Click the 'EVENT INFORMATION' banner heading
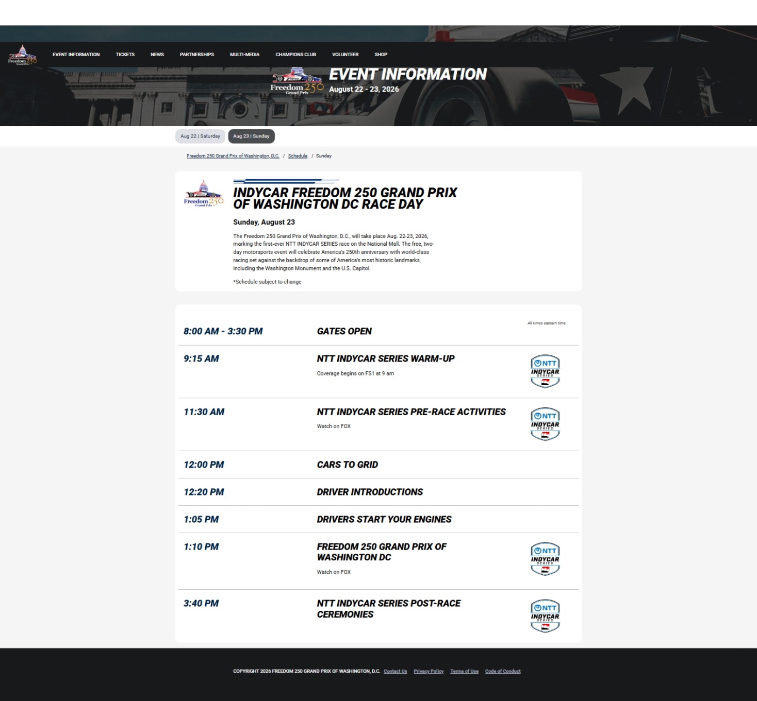 [408, 74]
